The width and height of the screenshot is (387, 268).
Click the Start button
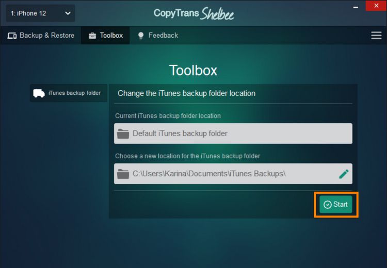tap(336, 205)
